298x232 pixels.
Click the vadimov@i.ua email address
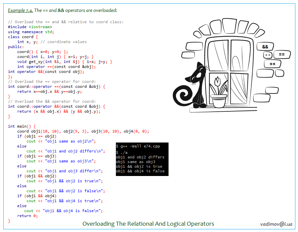pyautogui.click(x=276, y=224)
